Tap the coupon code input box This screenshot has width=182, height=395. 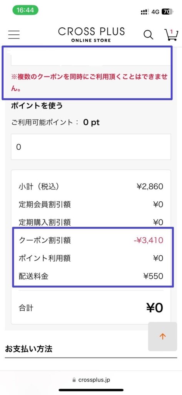91,57
